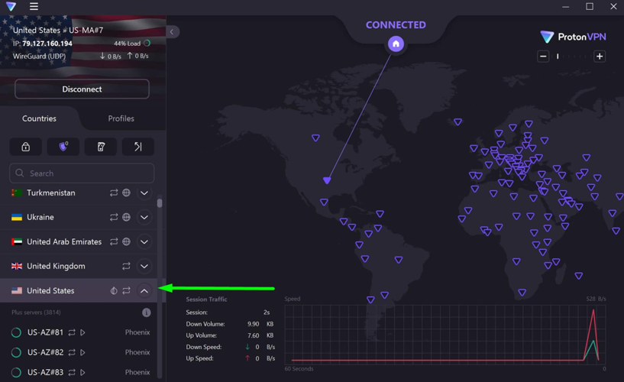This screenshot has height=382, width=624.
Task: Click the Tor icon for United States
Action: point(114,291)
